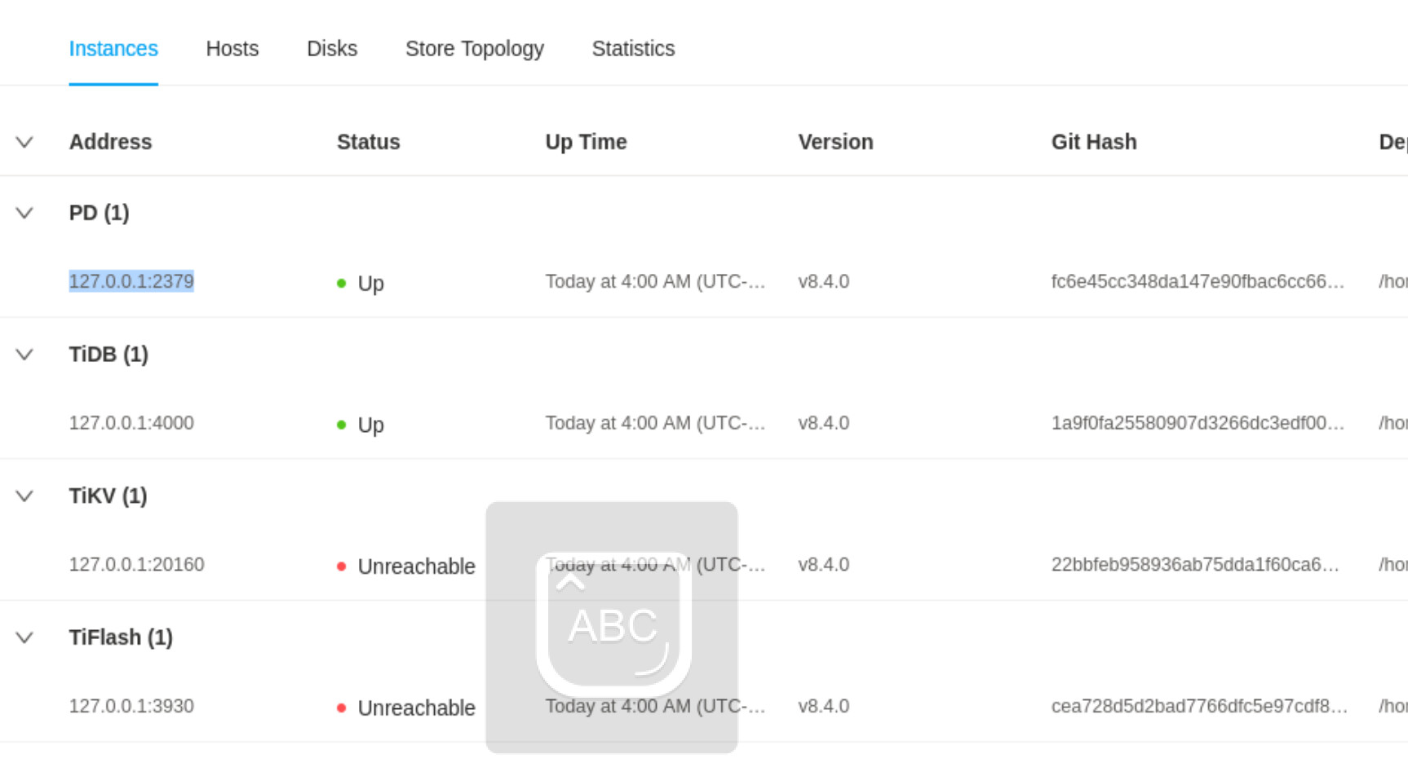Click the PD address 127.0.0.1:2379

pos(131,282)
